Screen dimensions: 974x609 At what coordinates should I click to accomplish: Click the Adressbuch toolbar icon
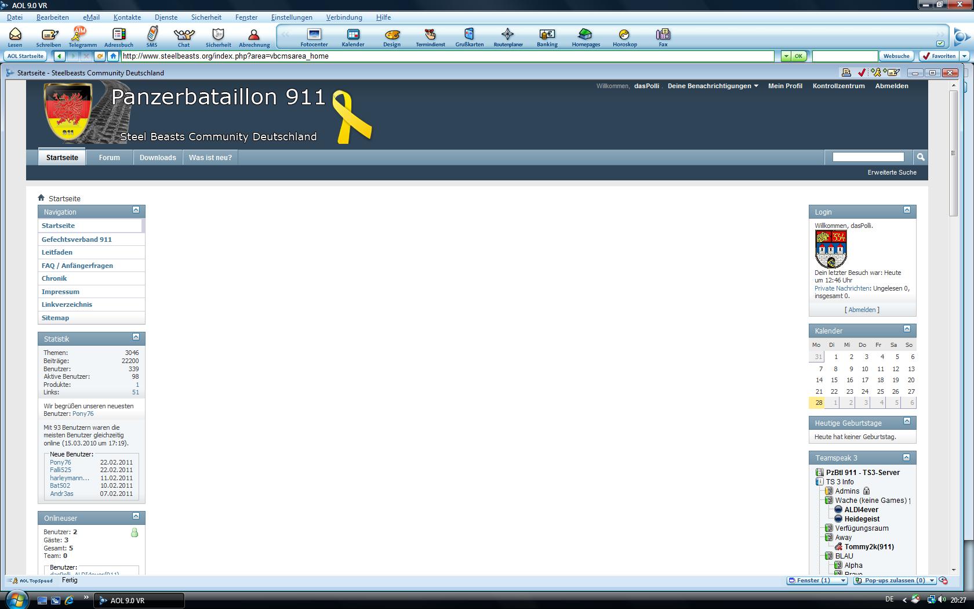click(x=119, y=37)
